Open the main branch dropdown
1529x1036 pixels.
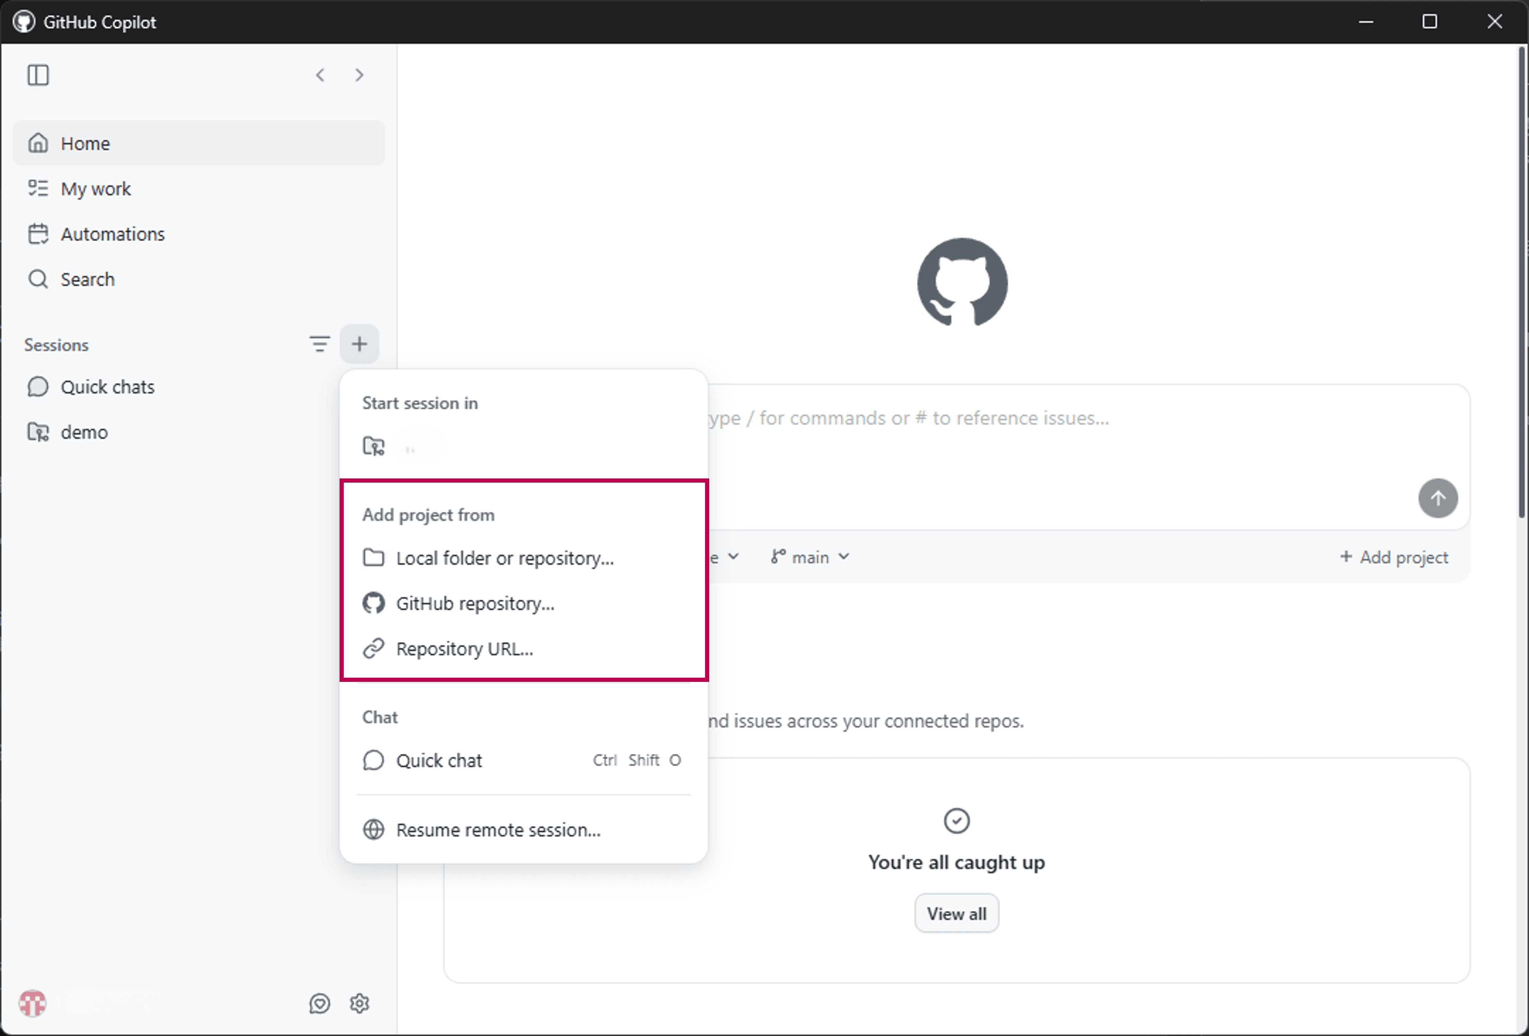coord(811,557)
